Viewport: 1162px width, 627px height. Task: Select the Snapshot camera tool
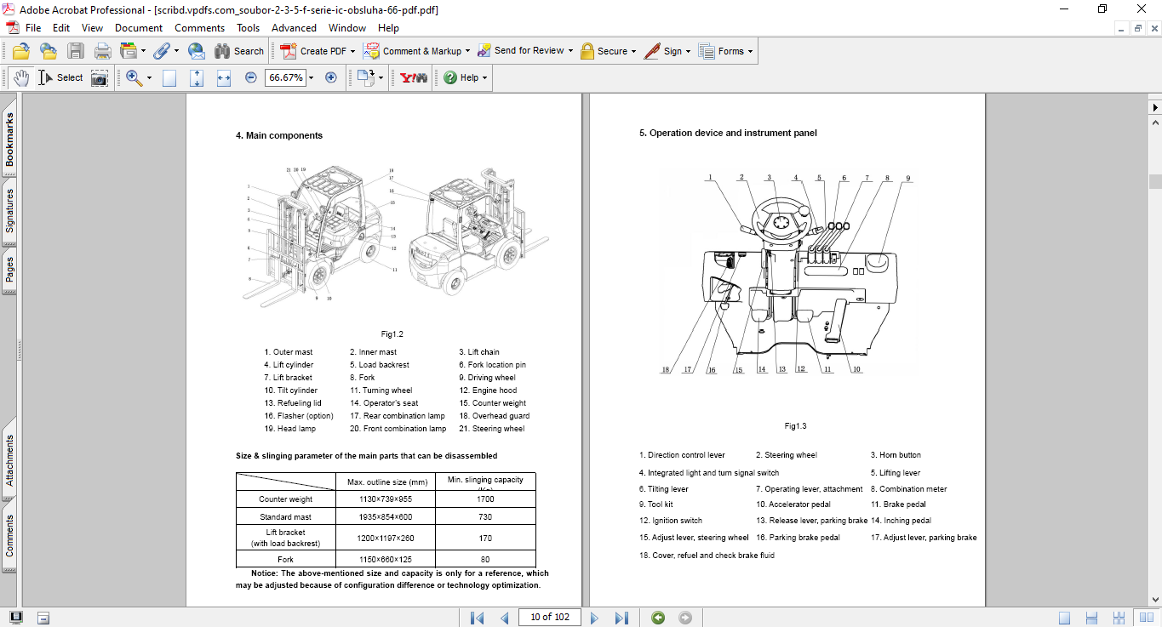click(100, 78)
